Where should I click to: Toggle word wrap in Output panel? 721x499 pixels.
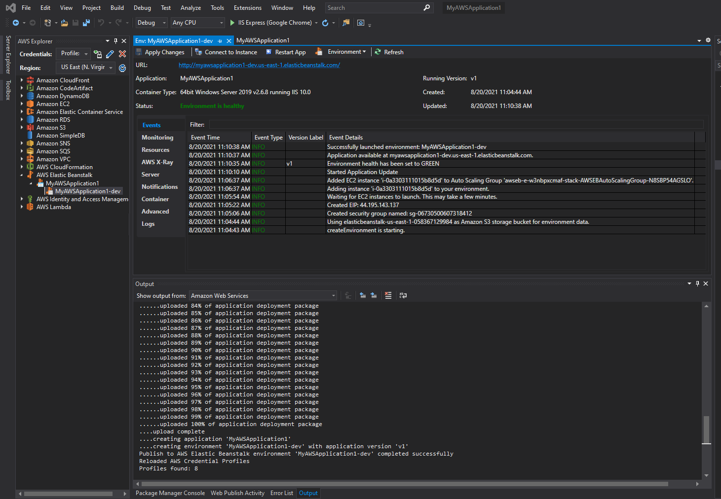403,295
